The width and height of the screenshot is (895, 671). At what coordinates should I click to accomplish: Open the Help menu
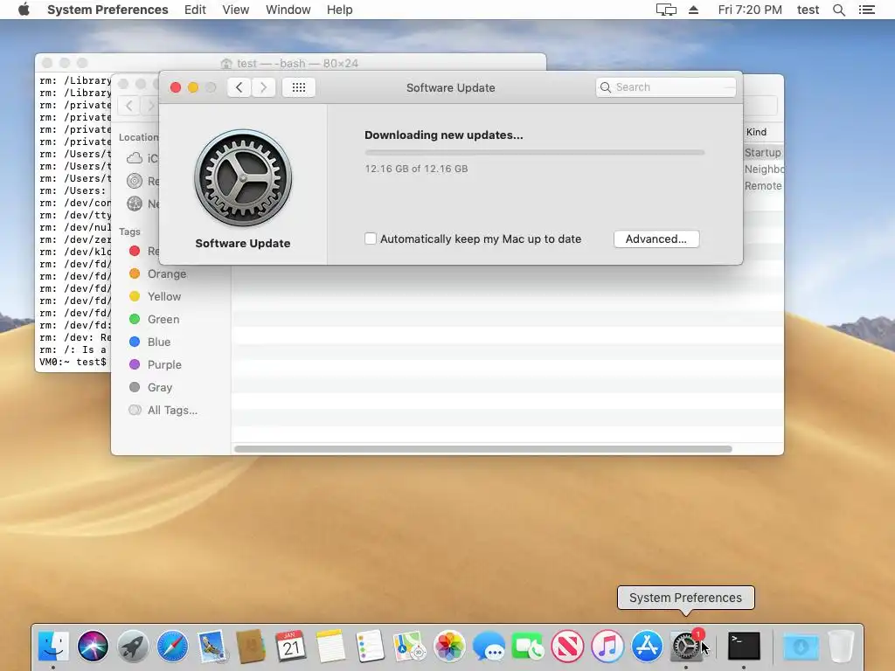tap(339, 10)
